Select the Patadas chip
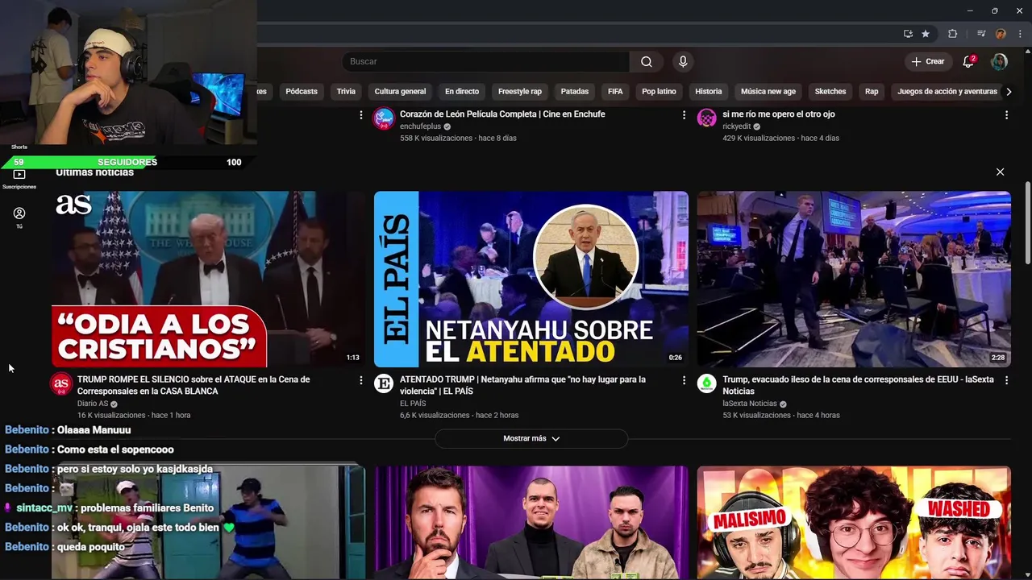This screenshot has height=580, width=1032. [x=575, y=91]
